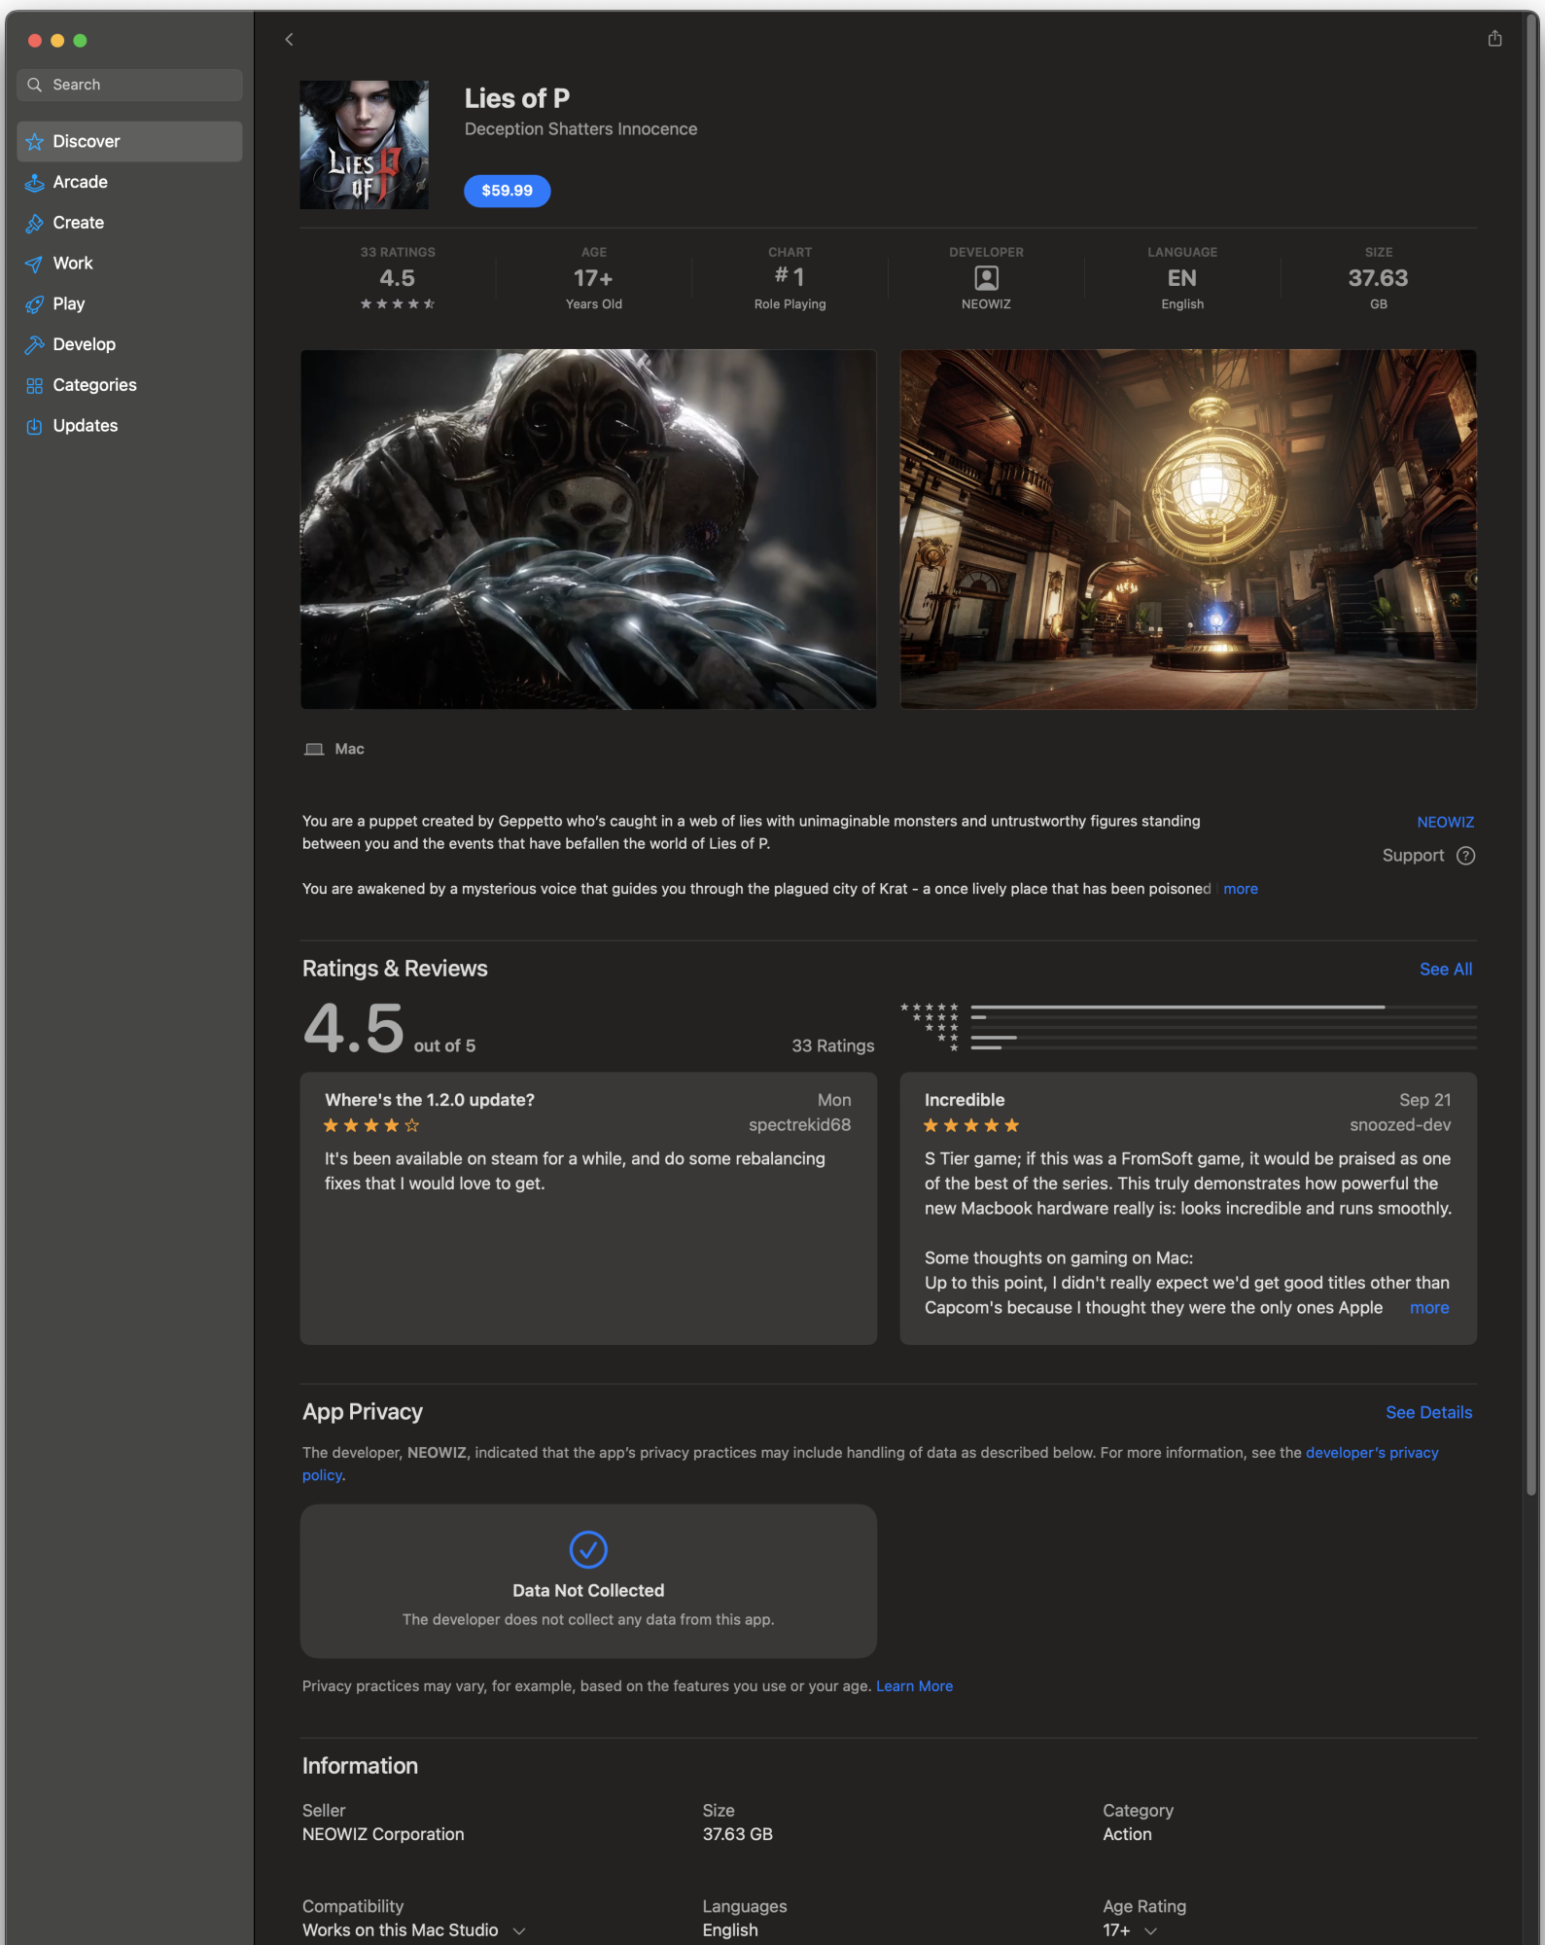Click the Size 37.63 GB stat
This screenshot has width=1545, height=1945.
coord(1378,278)
